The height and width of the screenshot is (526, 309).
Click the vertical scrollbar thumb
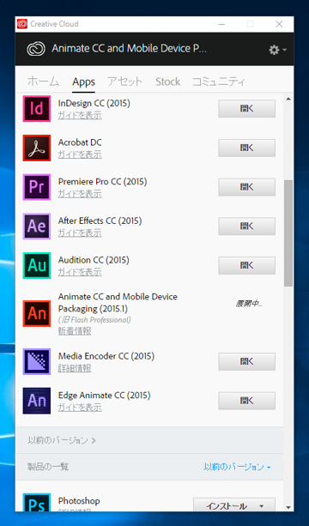pyautogui.click(x=288, y=233)
